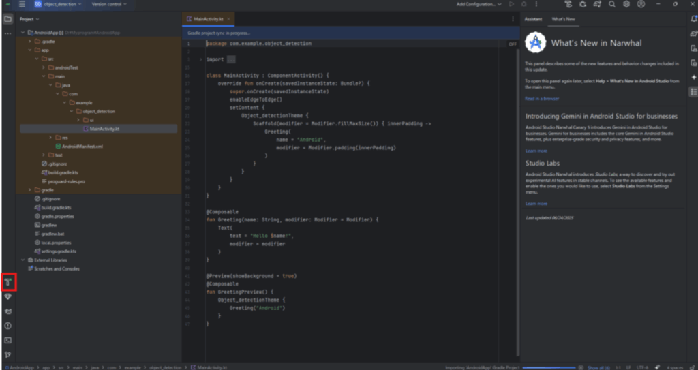698x370 pixels.
Task: Collapse the app folder in the tree
Action: [x=30, y=50]
